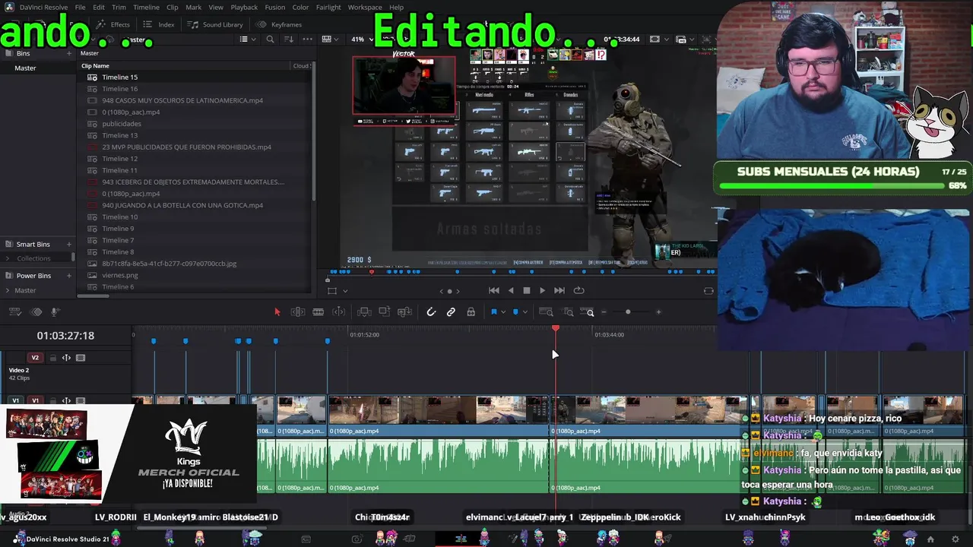Open the Clip menu

point(173,7)
